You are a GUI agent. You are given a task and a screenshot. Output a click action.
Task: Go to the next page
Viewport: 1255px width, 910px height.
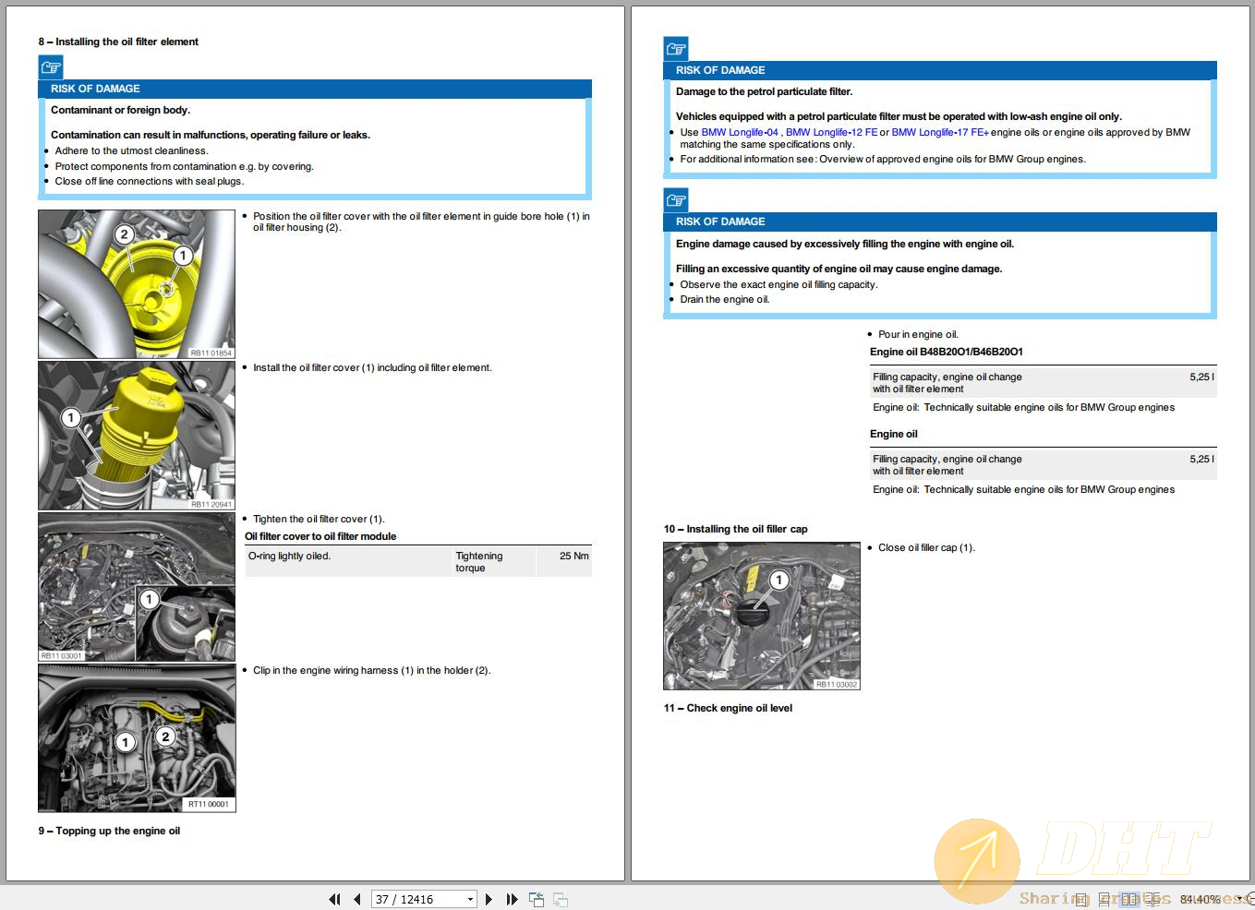[489, 899]
